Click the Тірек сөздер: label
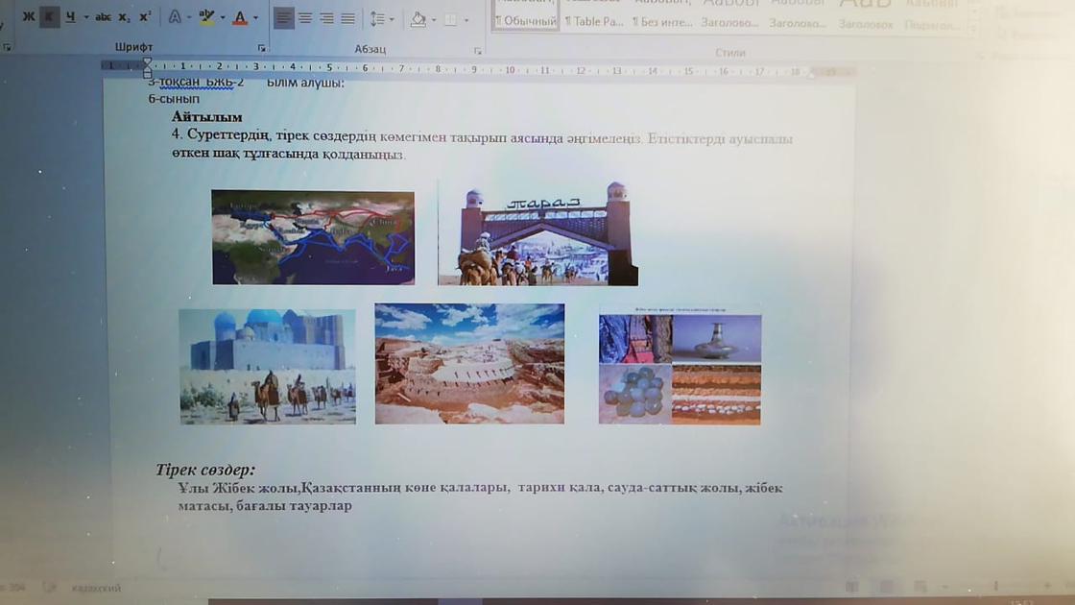 205,470
